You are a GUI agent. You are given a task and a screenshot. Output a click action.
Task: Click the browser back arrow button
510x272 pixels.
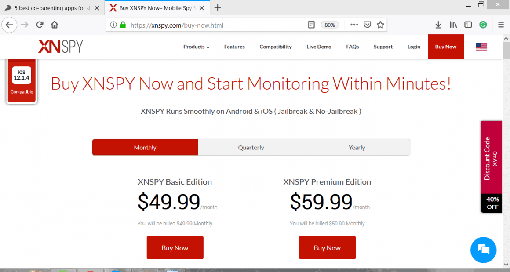click(x=9, y=25)
